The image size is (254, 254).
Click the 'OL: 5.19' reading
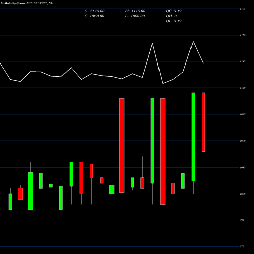tap(174, 21)
